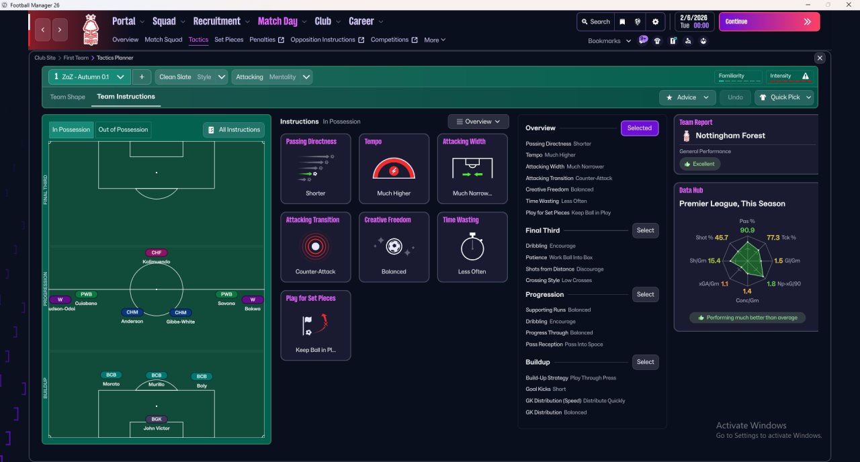This screenshot has height=462, width=860.
Task: Open the Time Wasting stopwatch card
Action: coord(472,247)
